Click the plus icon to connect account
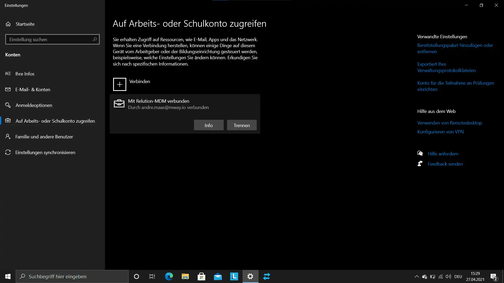Screen dimensions: 504x283 click(120, 84)
